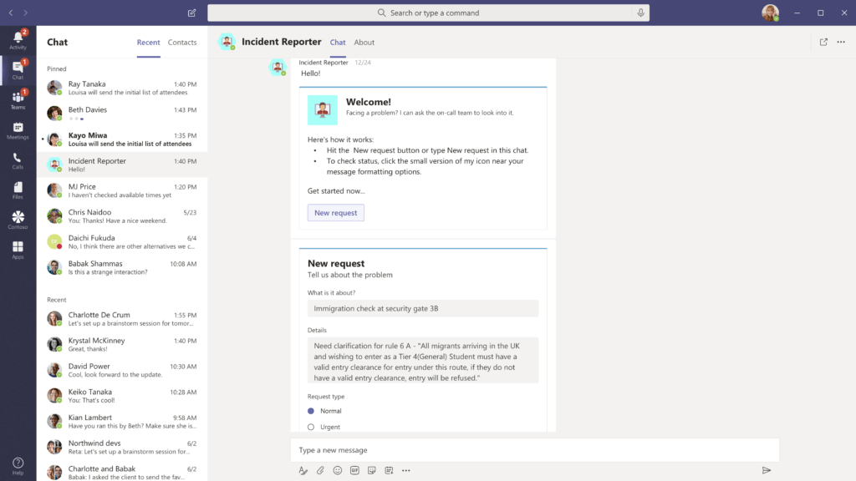Open the emoji picker
This screenshot has width=856, height=481.
tap(336, 470)
